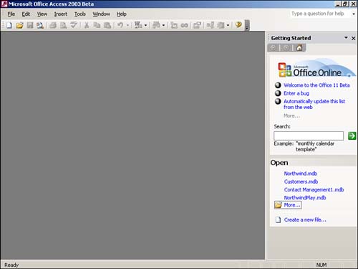Click the Code toolbar icon
Image resolution: width=358 pixels, height=269 pixels.
[x=174, y=25]
